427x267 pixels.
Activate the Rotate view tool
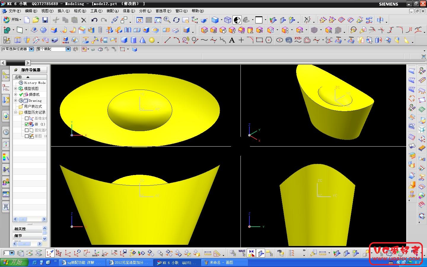click(x=176, y=20)
